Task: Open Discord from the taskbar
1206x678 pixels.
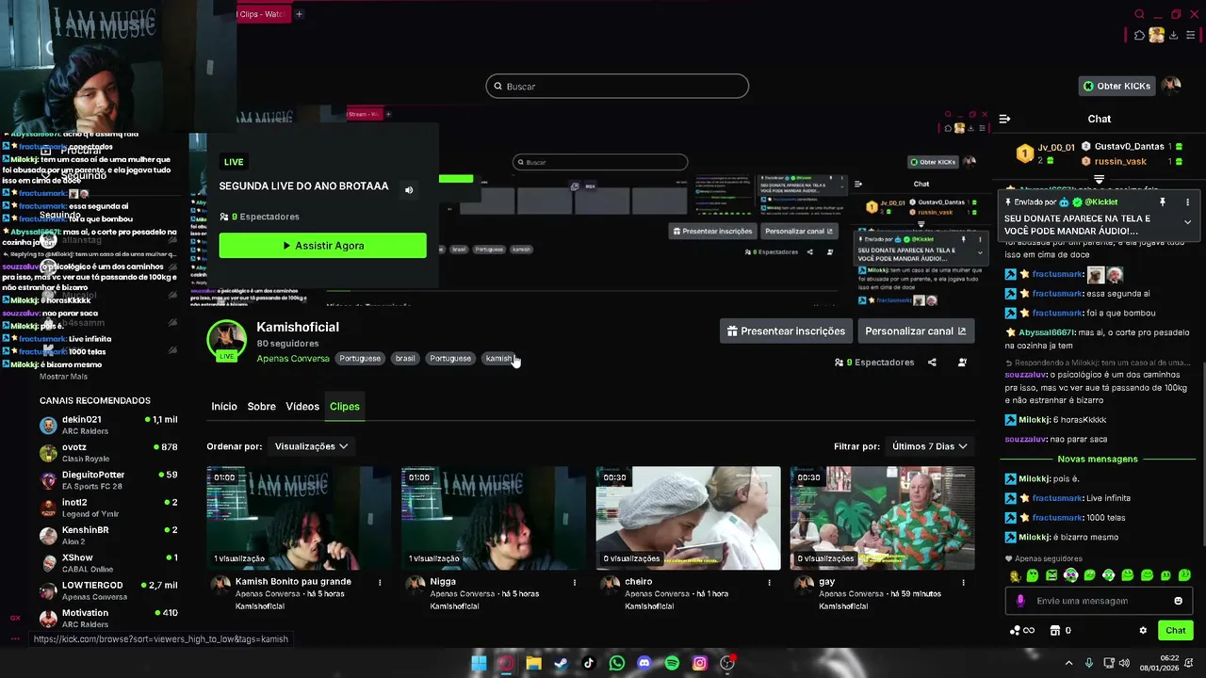Action: (x=644, y=663)
